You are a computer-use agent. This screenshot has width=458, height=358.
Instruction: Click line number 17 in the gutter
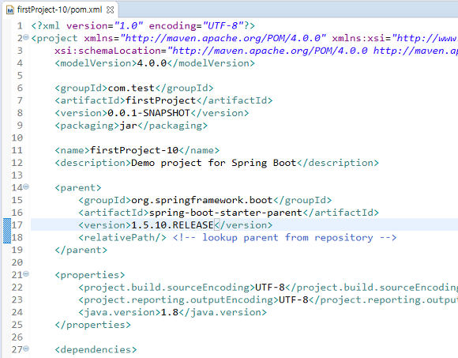(17, 225)
